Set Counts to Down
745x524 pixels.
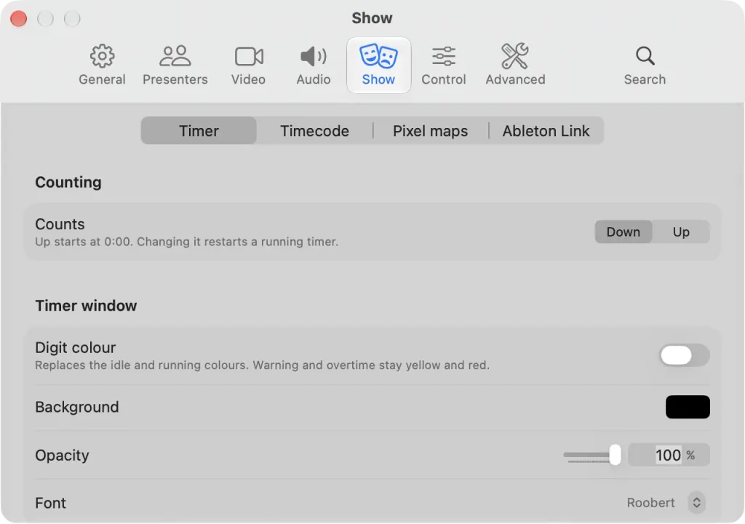[624, 232]
